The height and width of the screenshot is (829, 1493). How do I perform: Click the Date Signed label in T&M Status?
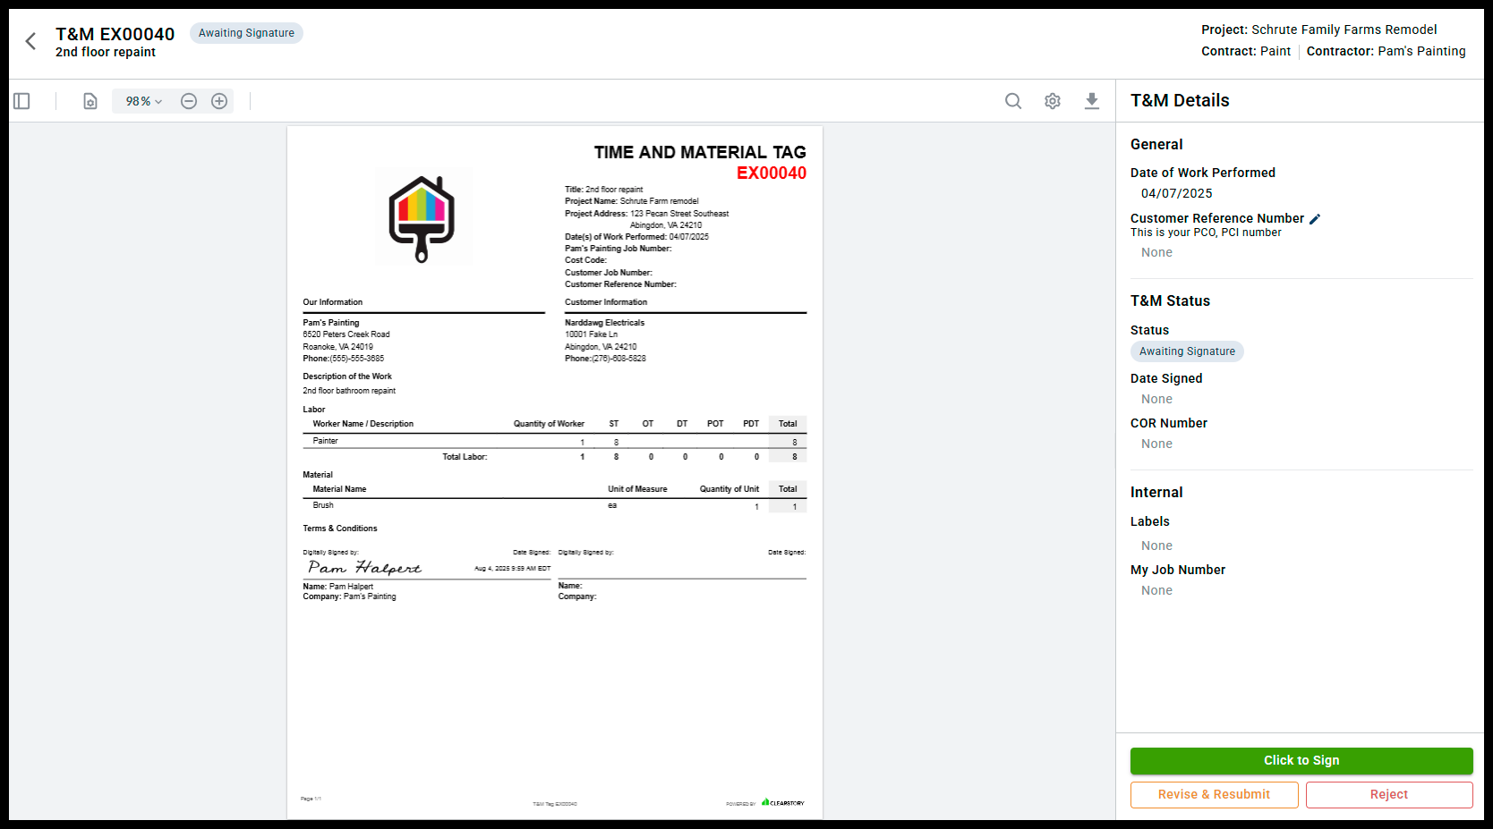pyautogui.click(x=1166, y=378)
